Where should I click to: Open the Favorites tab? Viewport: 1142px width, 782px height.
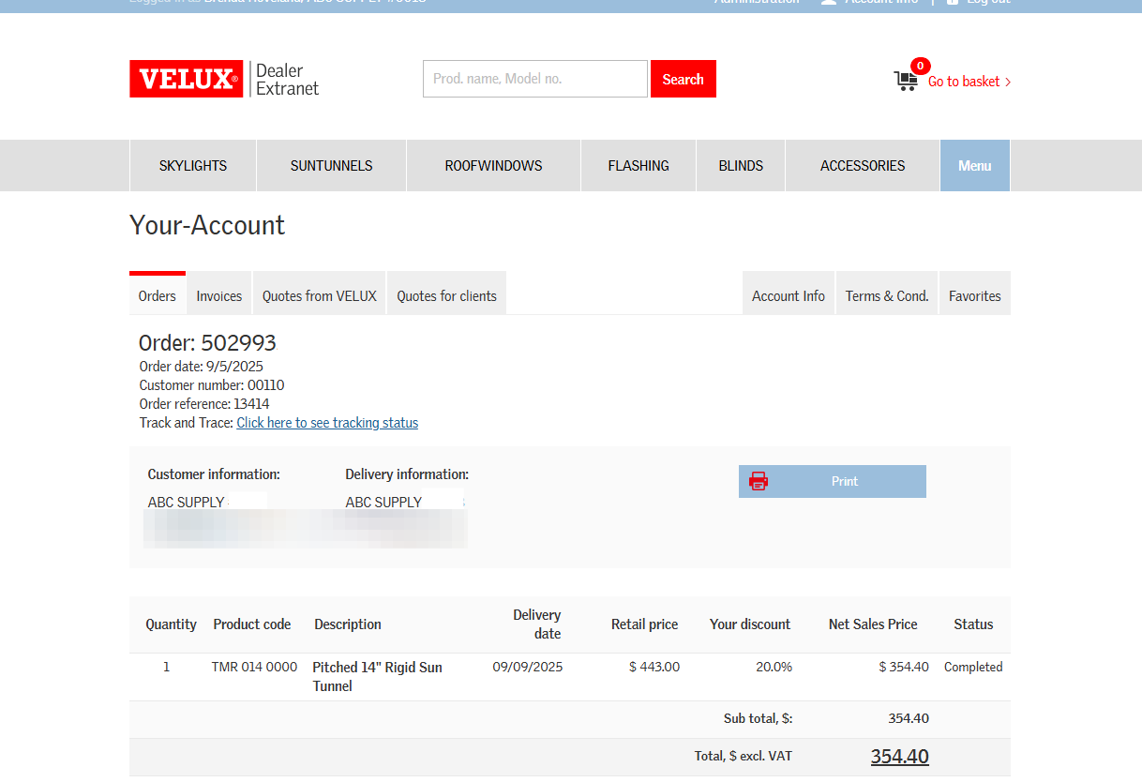[975, 295]
